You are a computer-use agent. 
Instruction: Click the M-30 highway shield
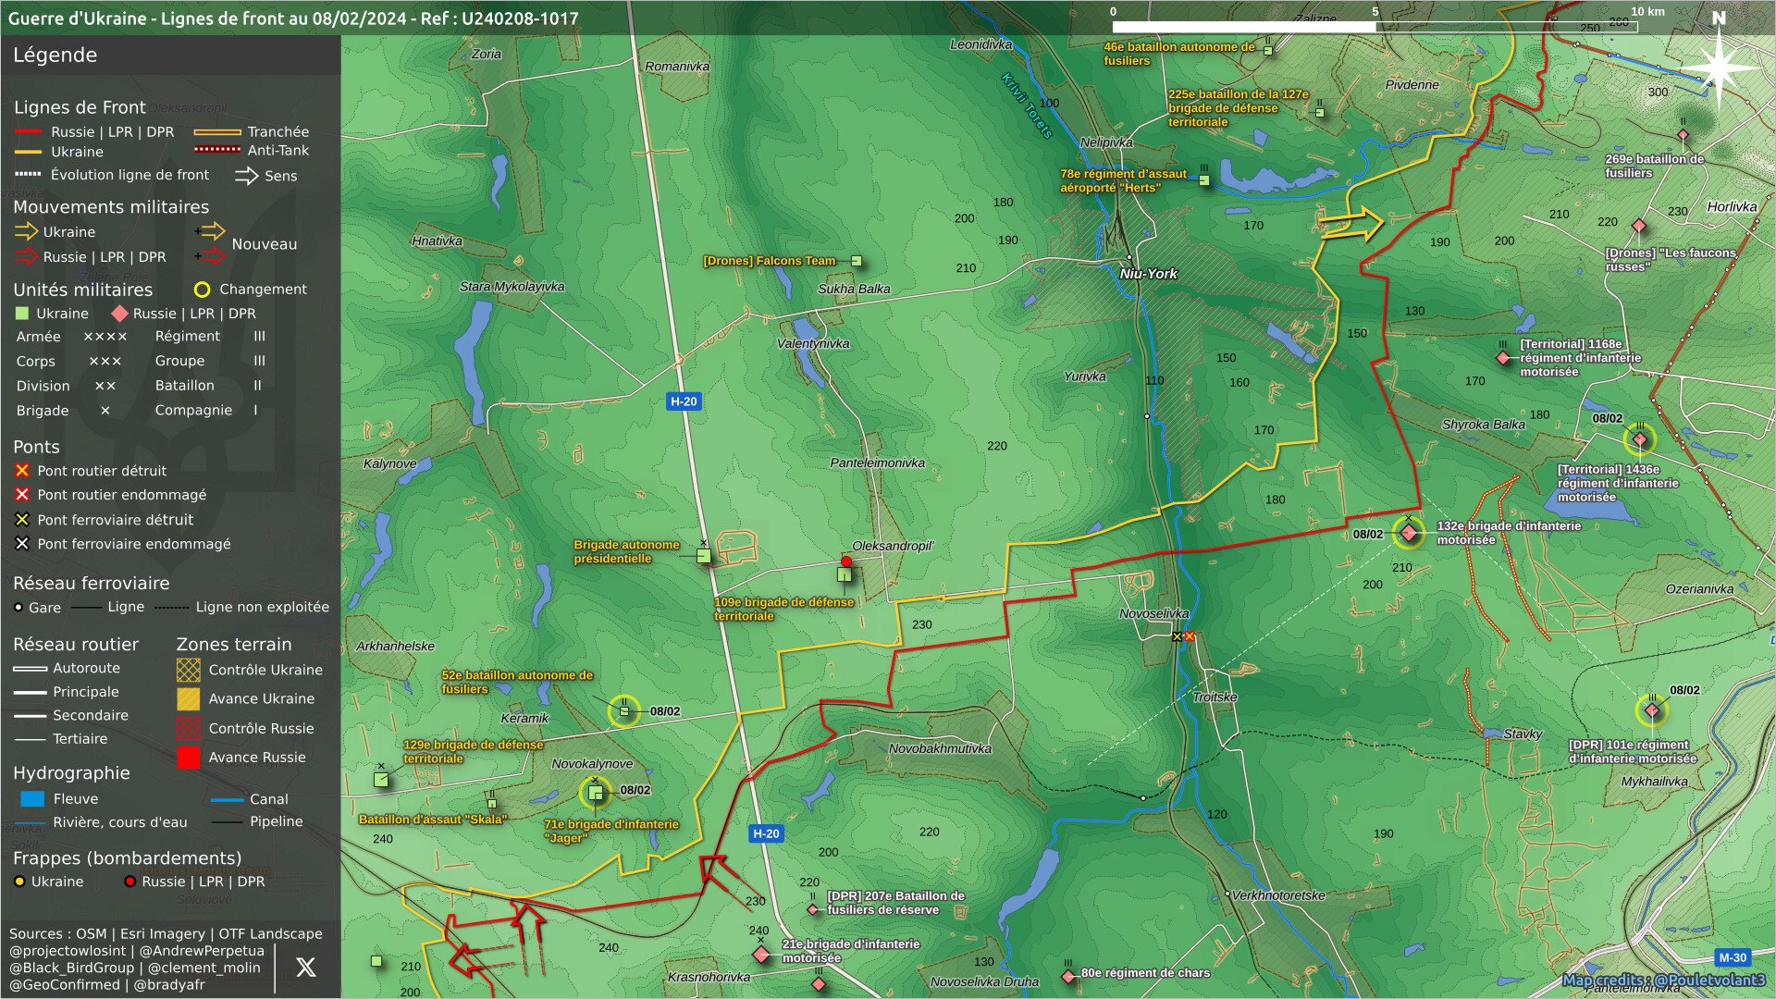pos(1733,957)
